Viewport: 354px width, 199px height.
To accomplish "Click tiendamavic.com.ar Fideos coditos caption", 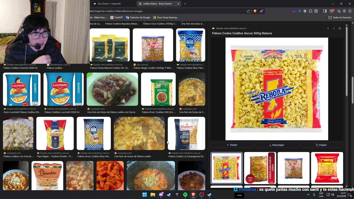I will 54,68.
